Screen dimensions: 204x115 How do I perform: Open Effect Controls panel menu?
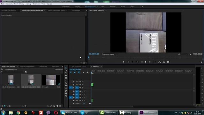pyautogui.click(x=45, y=10)
